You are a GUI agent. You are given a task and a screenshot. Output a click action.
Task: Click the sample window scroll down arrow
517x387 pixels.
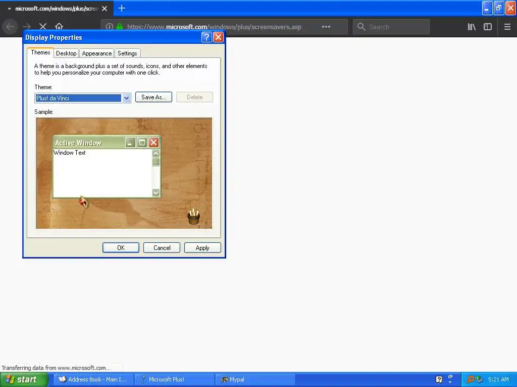click(x=156, y=192)
